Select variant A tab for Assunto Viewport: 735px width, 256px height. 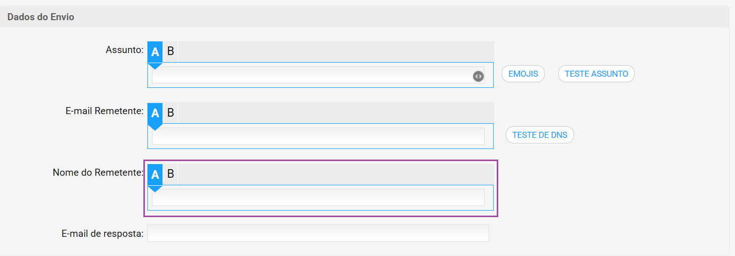(155, 52)
